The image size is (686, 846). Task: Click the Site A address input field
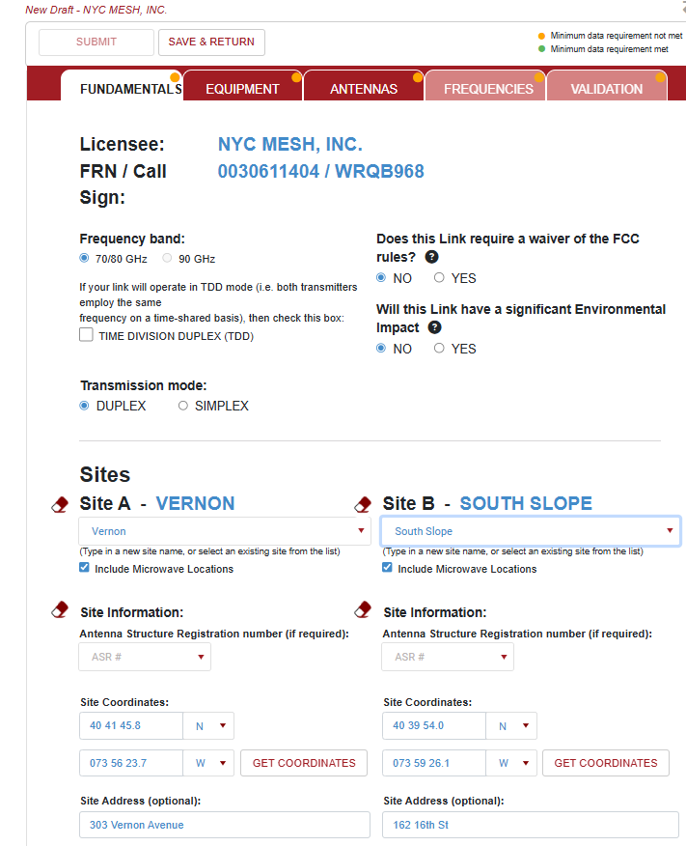[x=224, y=825]
